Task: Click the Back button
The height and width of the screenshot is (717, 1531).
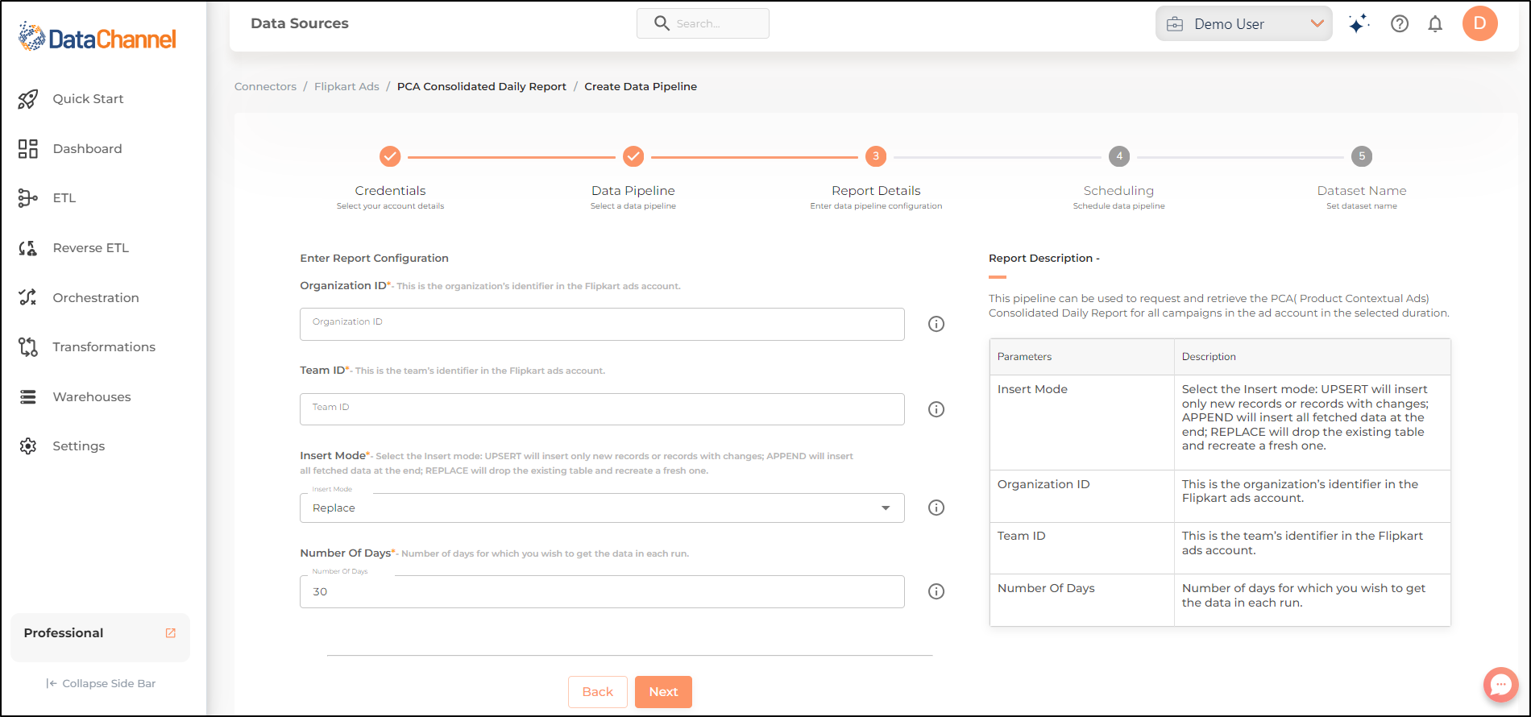Action: pyautogui.click(x=598, y=692)
